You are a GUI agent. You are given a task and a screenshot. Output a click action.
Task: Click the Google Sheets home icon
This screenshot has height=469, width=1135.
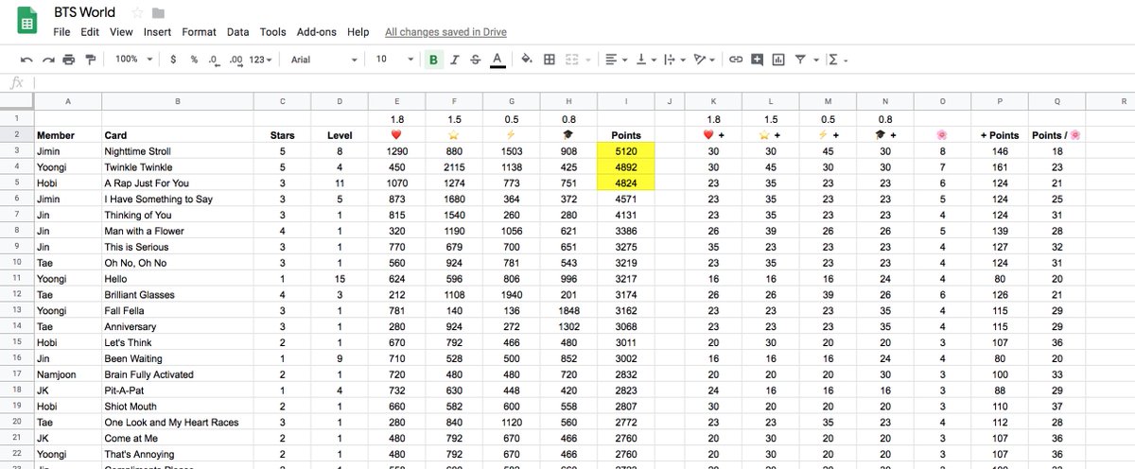point(27,21)
